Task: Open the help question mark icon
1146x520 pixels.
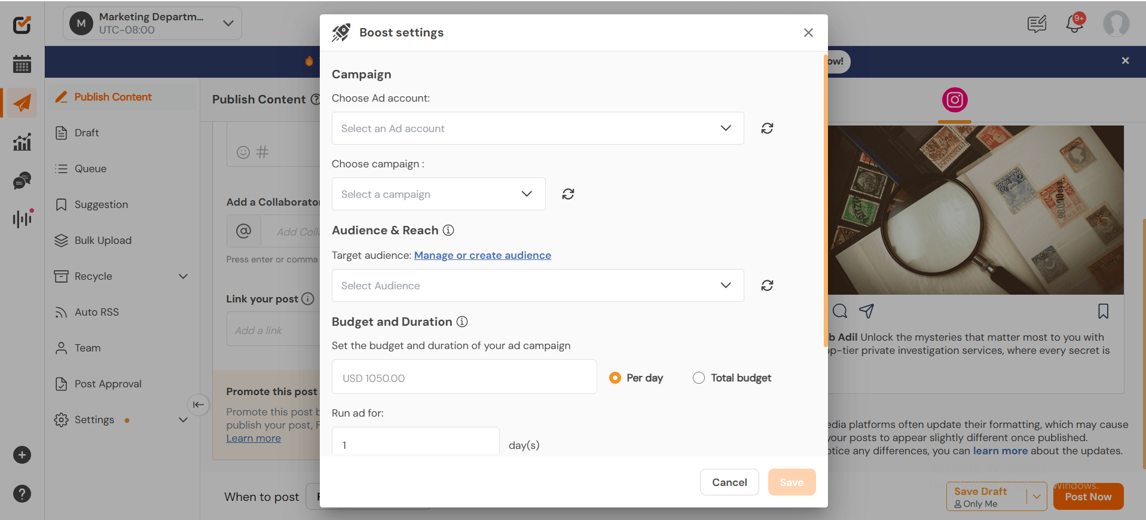Action: pyautogui.click(x=22, y=494)
